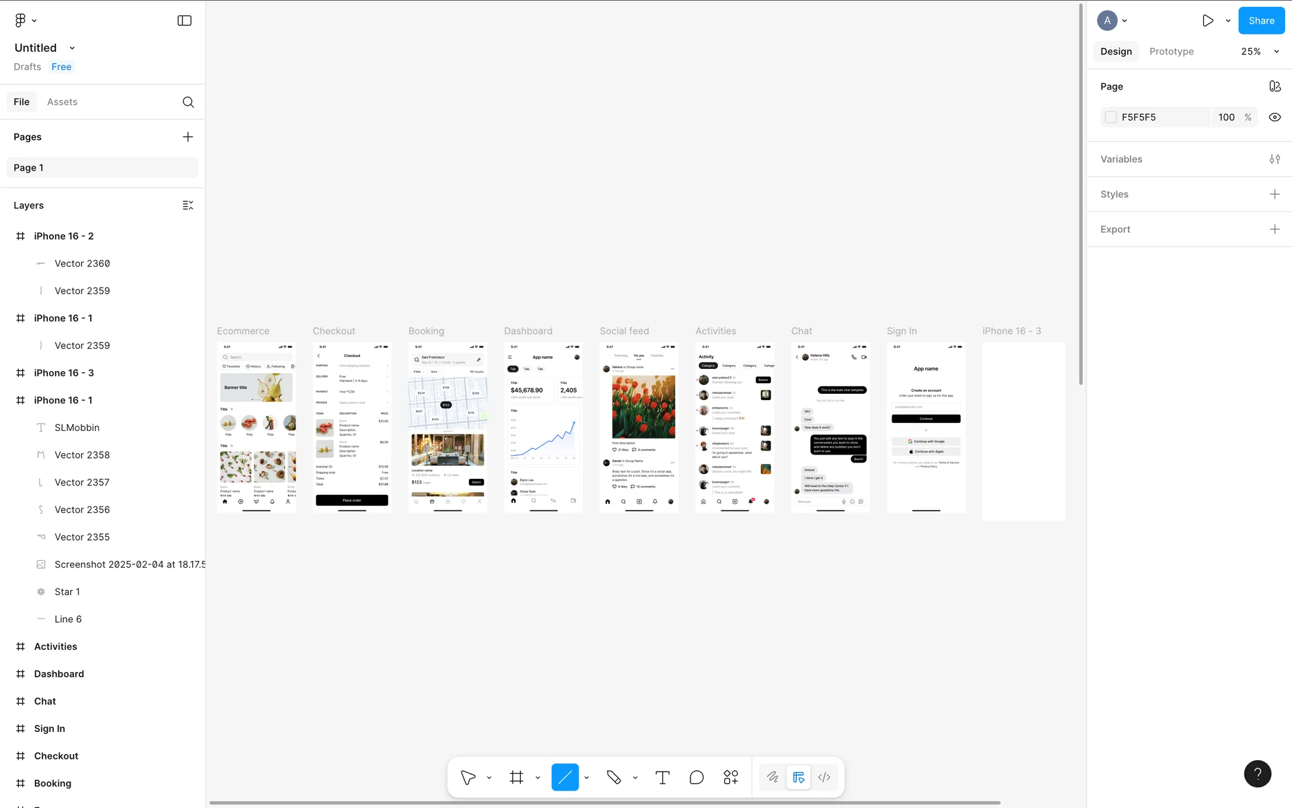Select the Comment tool

click(696, 777)
